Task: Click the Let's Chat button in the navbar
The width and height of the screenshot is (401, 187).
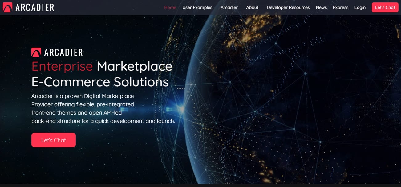Action: click(x=385, y=7)
